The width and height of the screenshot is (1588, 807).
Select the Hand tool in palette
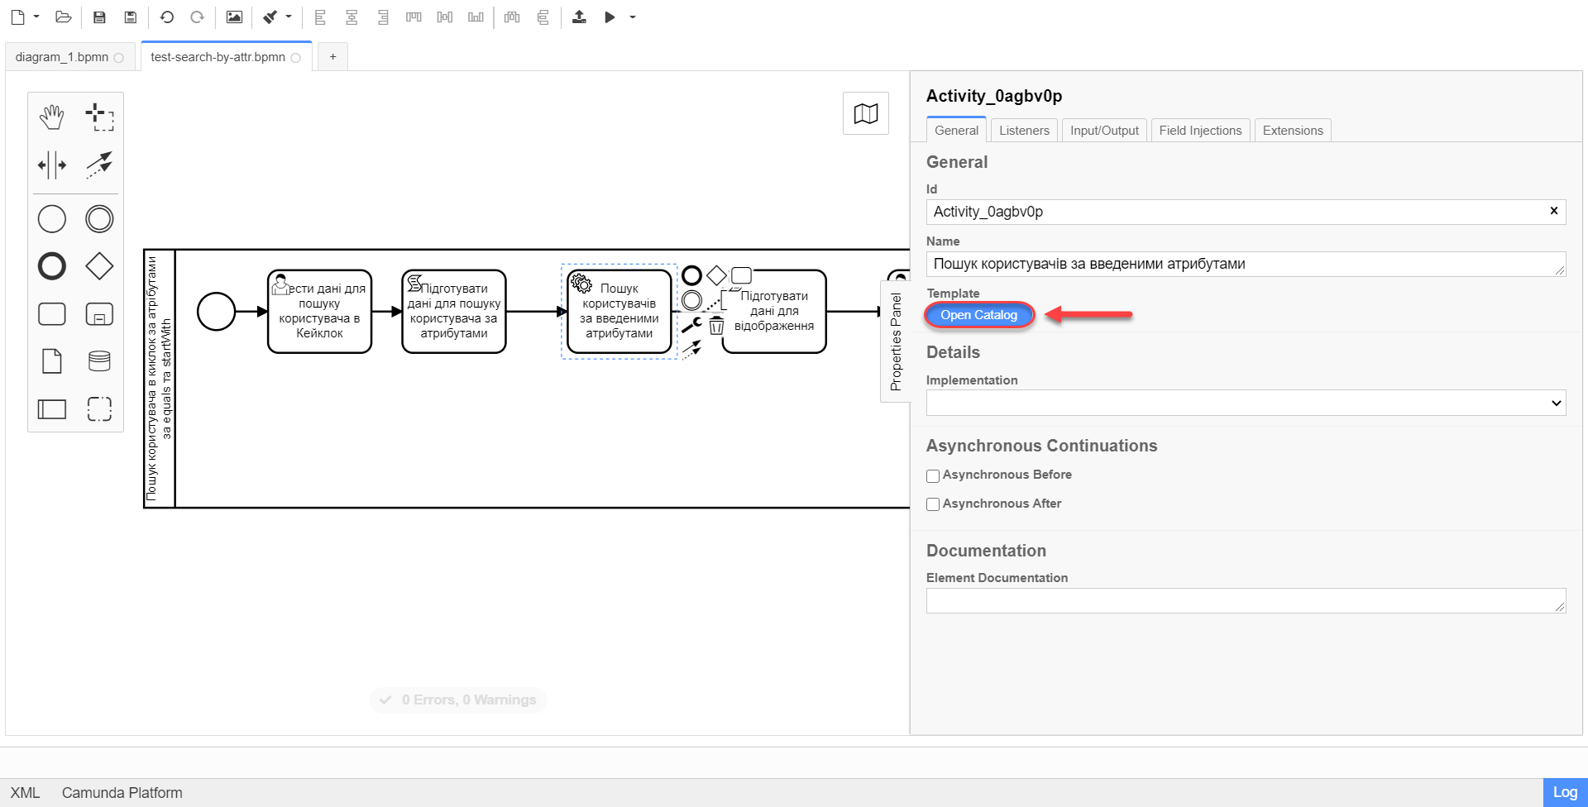point(51,117)
